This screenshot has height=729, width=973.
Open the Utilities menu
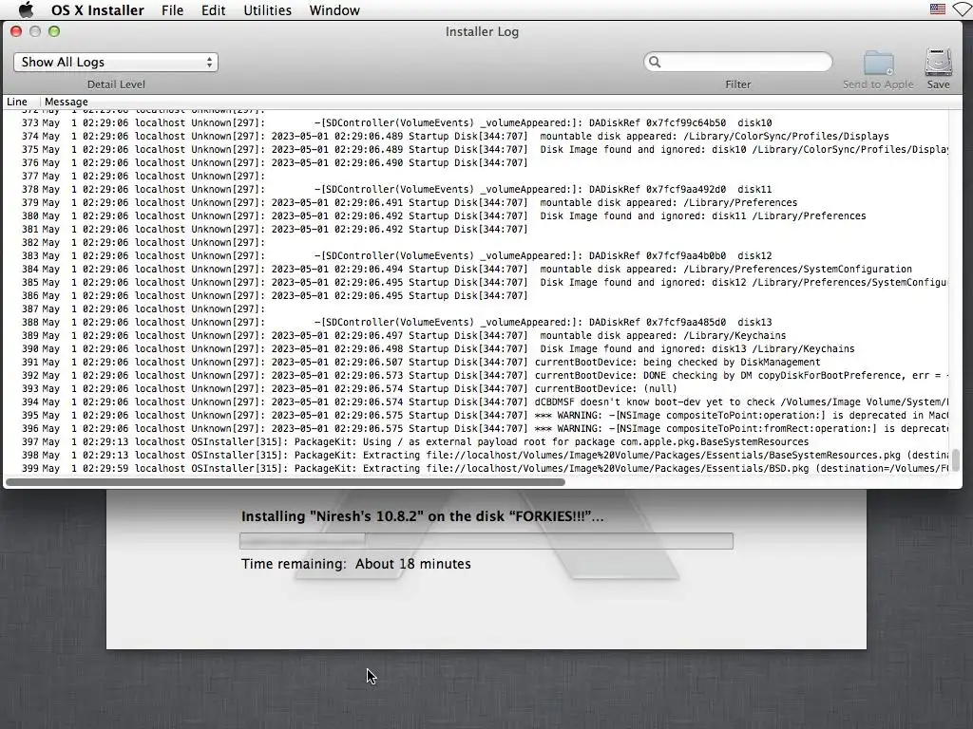[267, 10]
